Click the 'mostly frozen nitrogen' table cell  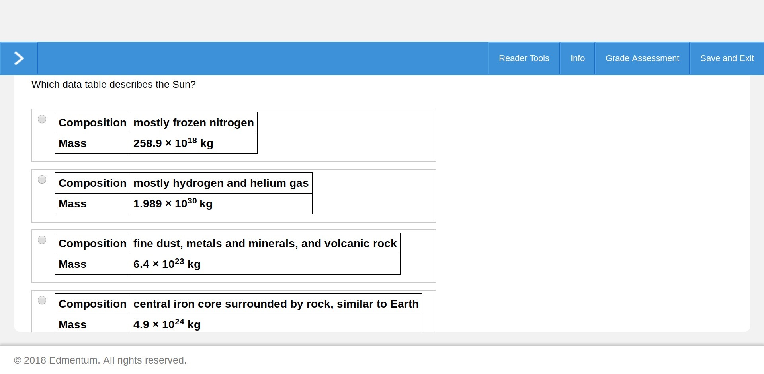tap(193, 123)
